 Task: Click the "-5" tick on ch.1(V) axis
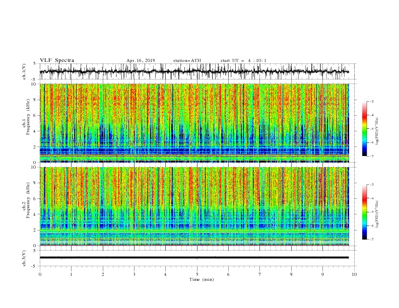tap(34, 80)
